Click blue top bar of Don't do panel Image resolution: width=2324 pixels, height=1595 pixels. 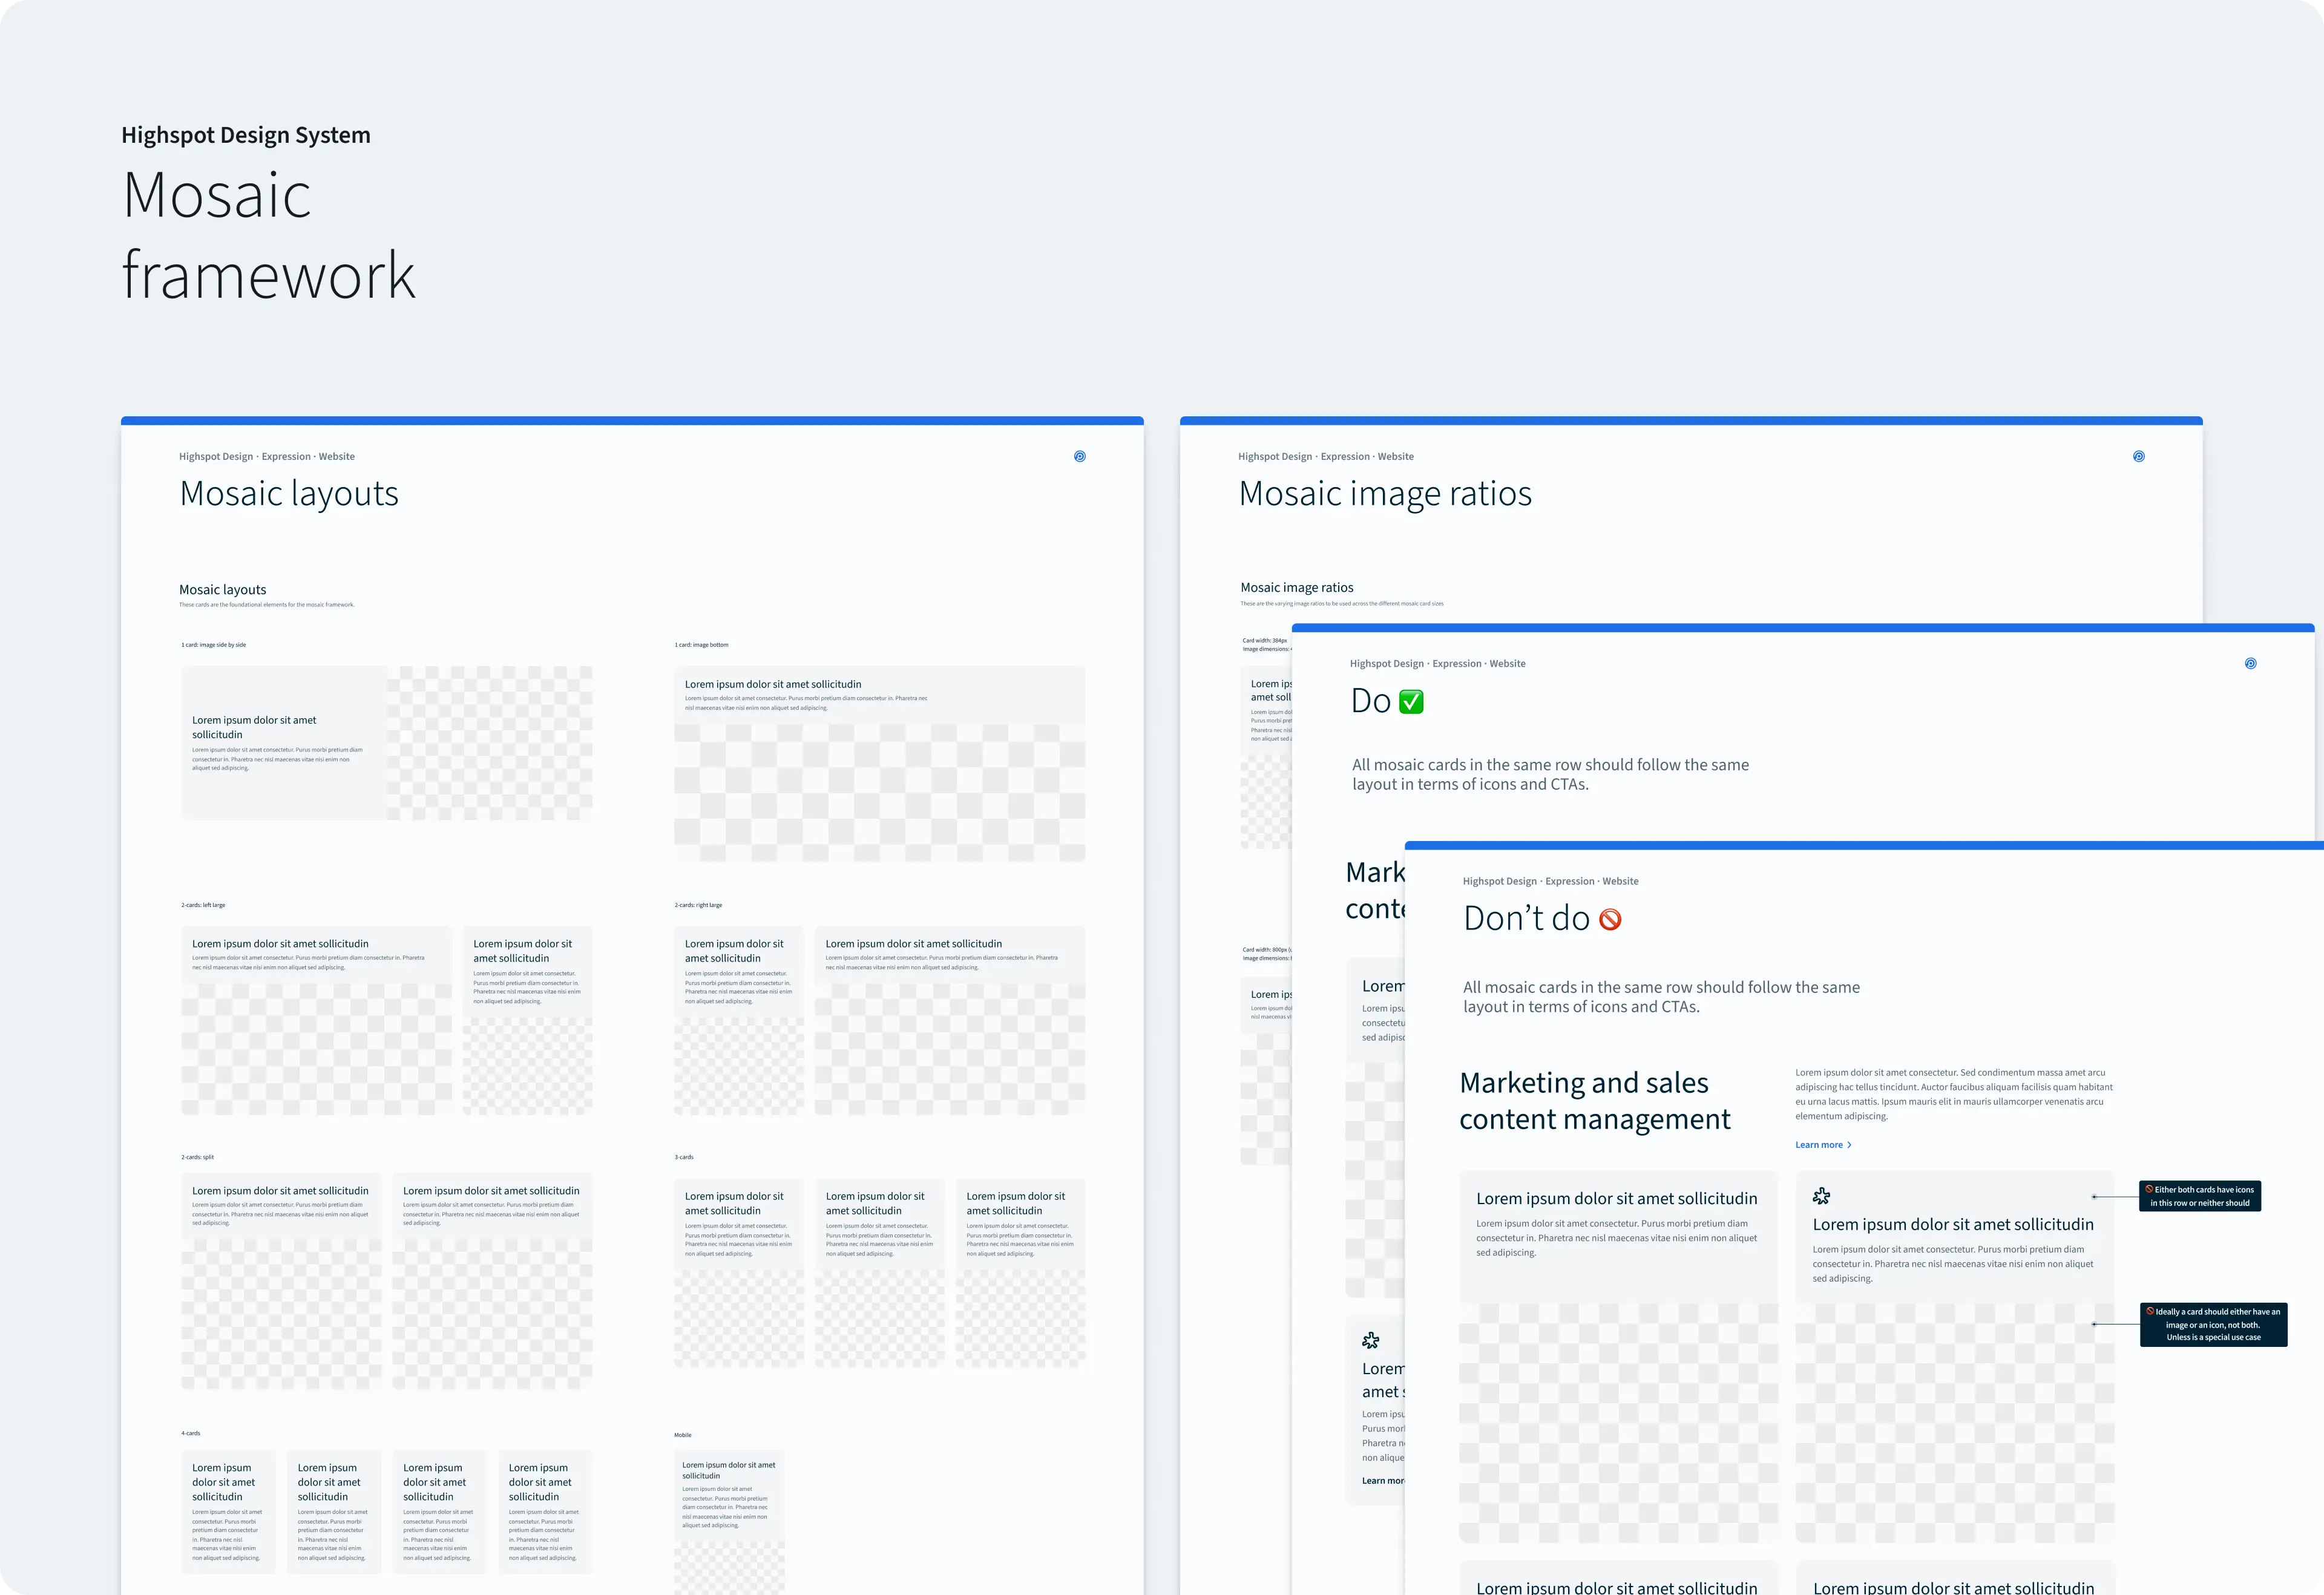tap(1860, 846)
